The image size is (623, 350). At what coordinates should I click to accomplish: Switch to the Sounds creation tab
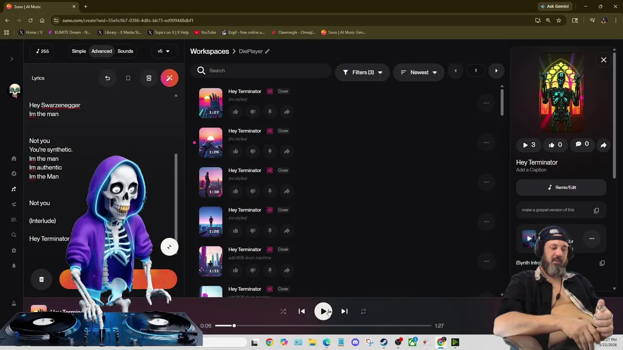click(125, 51)
